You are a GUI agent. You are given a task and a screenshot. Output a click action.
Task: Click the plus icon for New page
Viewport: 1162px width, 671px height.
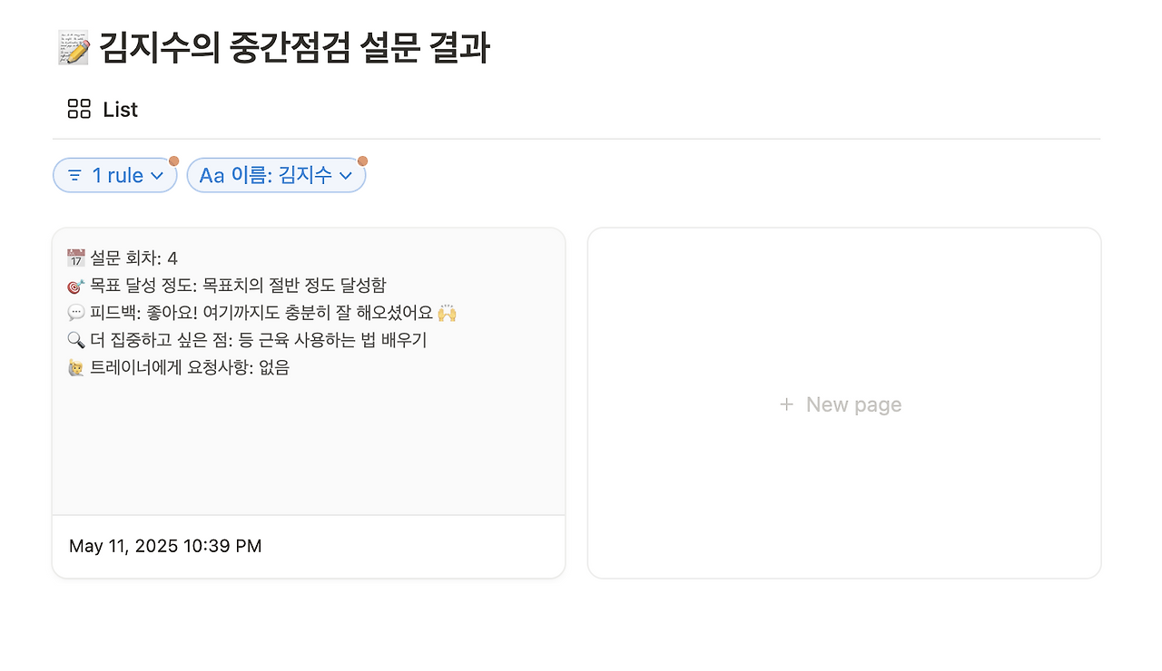click(786, 404)
